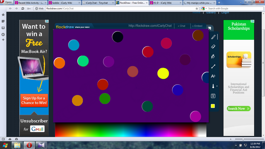The height and width of the screenshot is (149, 265).
Task: Close the FlockDraw tab
Action: (147, 3)
